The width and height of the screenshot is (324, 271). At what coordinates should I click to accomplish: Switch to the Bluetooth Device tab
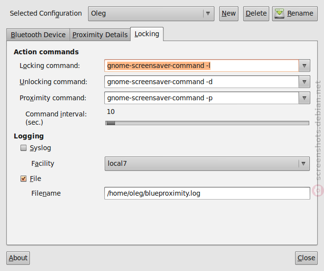[x=38, y=35]
